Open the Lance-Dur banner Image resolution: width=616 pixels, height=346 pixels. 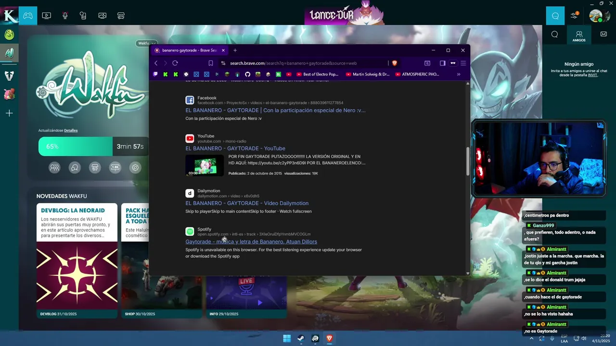[x=345, y=12]
